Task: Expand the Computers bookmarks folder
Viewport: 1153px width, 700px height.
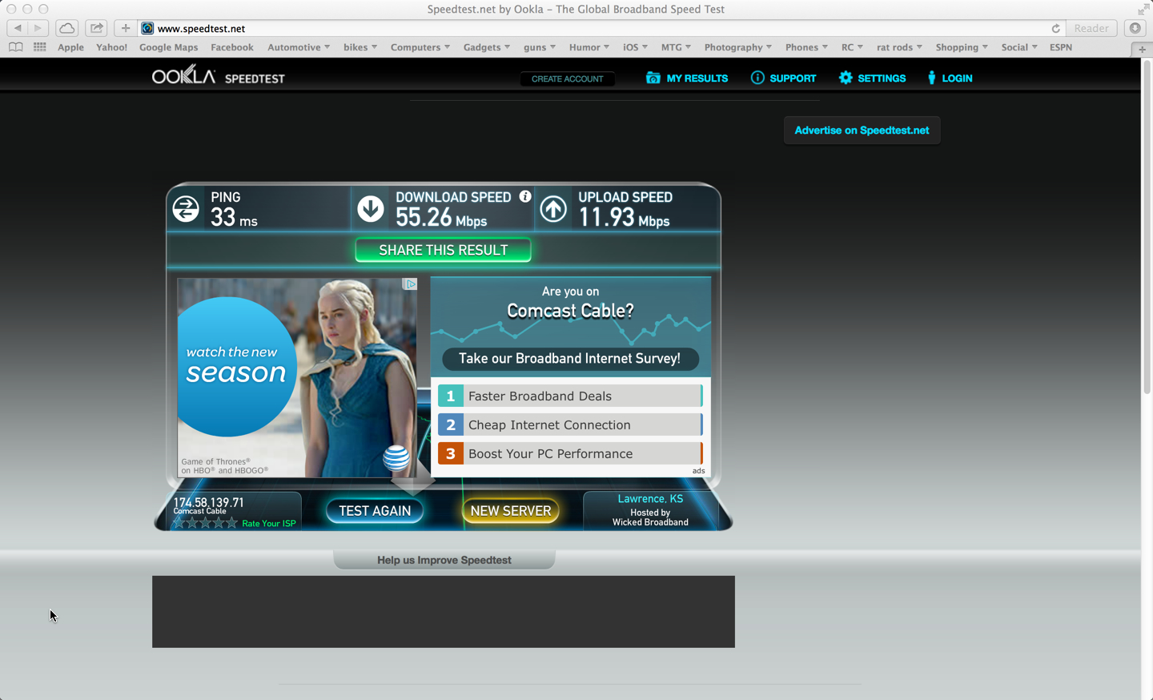Action: [420, 47]
